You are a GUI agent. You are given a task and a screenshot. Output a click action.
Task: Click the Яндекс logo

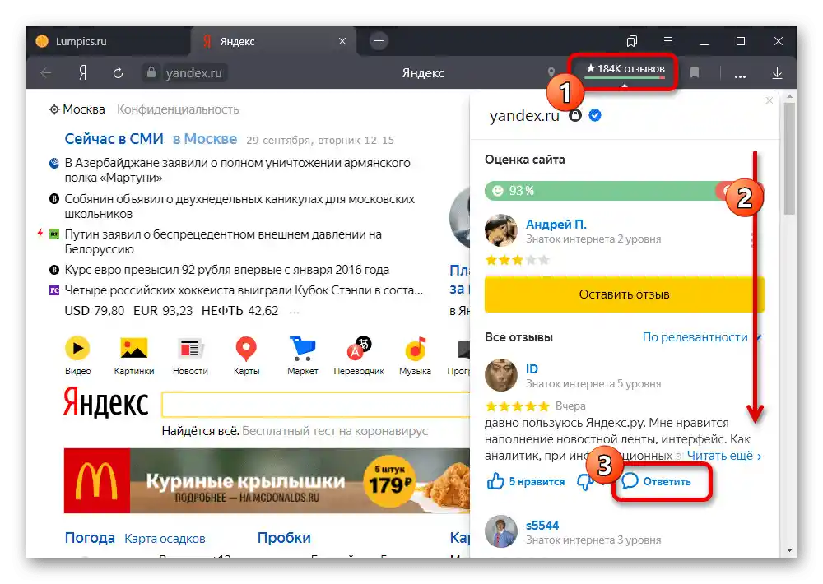point(106,402)
